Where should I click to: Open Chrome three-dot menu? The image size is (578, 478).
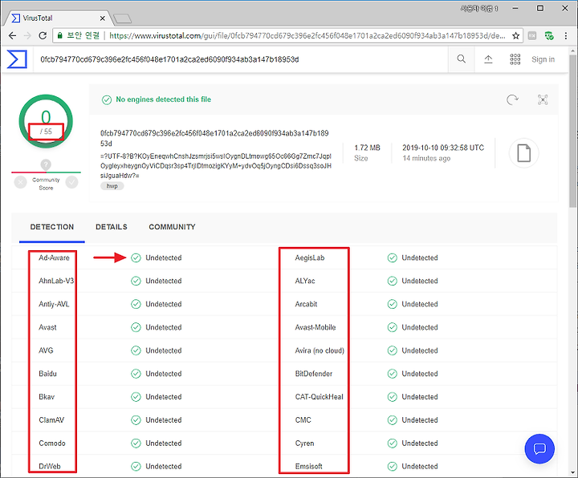[565, 36]
